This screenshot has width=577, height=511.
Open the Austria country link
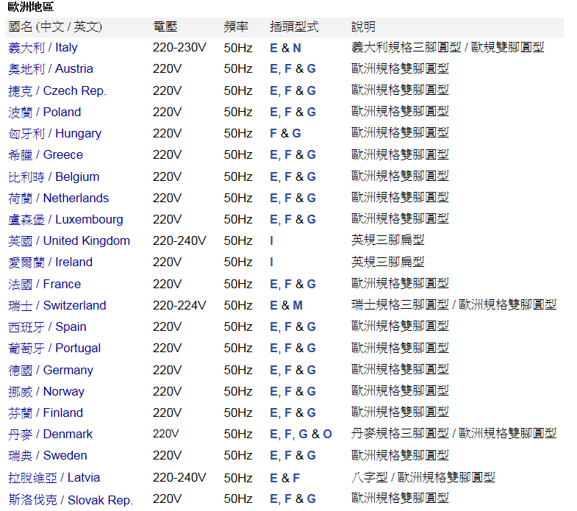pyautogui.click(x=51, y=69)
